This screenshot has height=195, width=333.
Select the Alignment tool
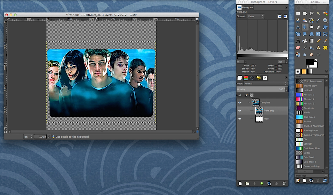(312, 27)
